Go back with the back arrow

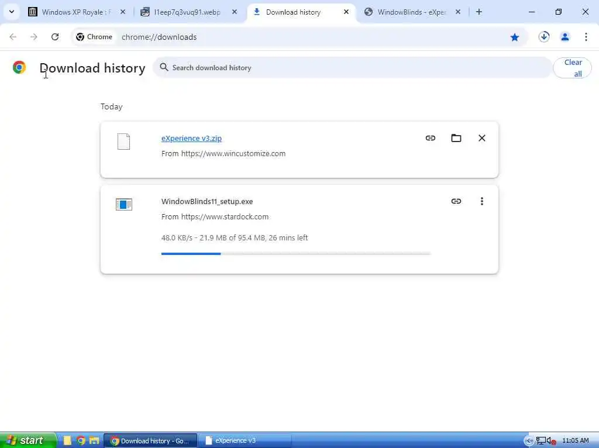click(x=13, y=37)
